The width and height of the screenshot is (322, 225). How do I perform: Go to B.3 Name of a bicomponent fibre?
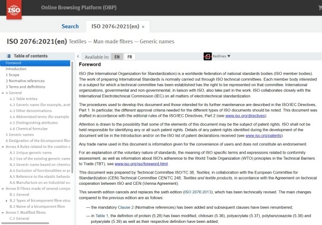[37, 206]
